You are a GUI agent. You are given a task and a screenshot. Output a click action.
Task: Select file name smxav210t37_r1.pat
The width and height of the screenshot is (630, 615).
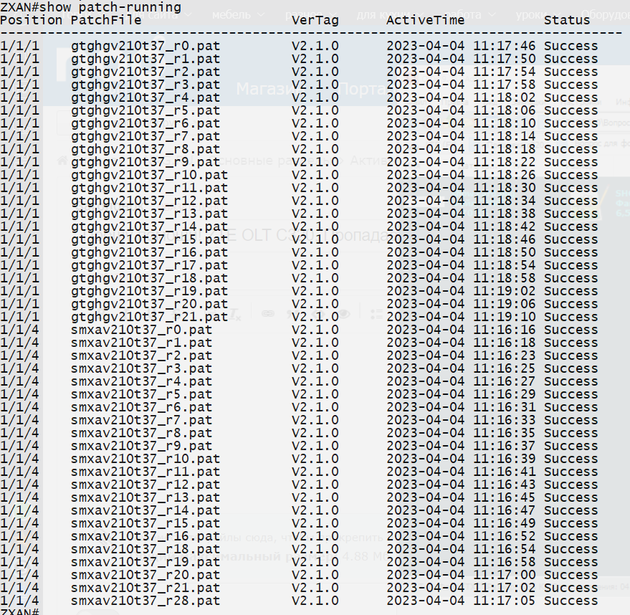[141, 343]
